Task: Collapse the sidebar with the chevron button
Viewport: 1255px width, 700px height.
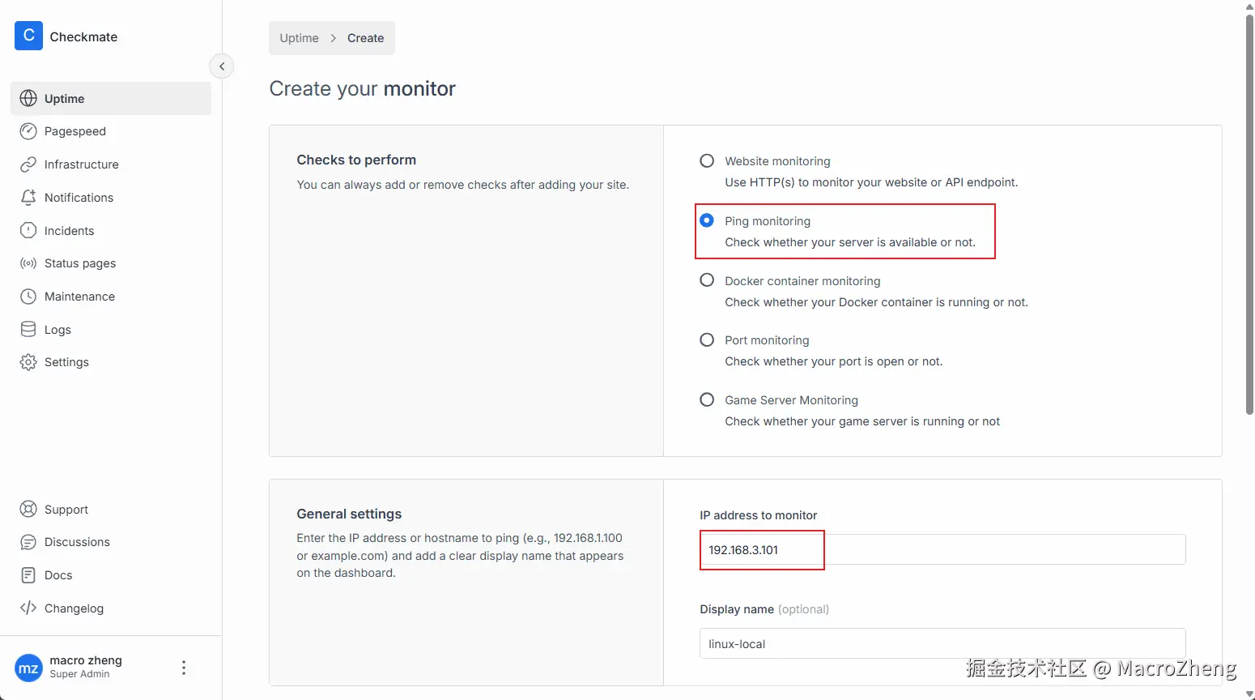Action: (222, 66)
